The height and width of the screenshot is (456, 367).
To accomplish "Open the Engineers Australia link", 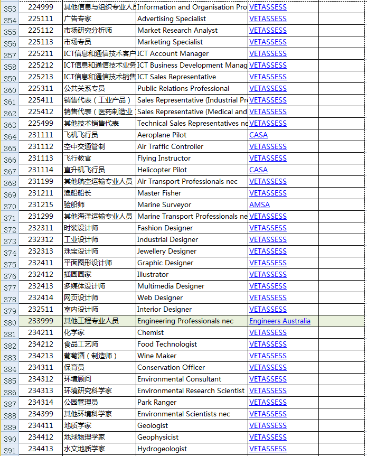I will coord(279,321).
